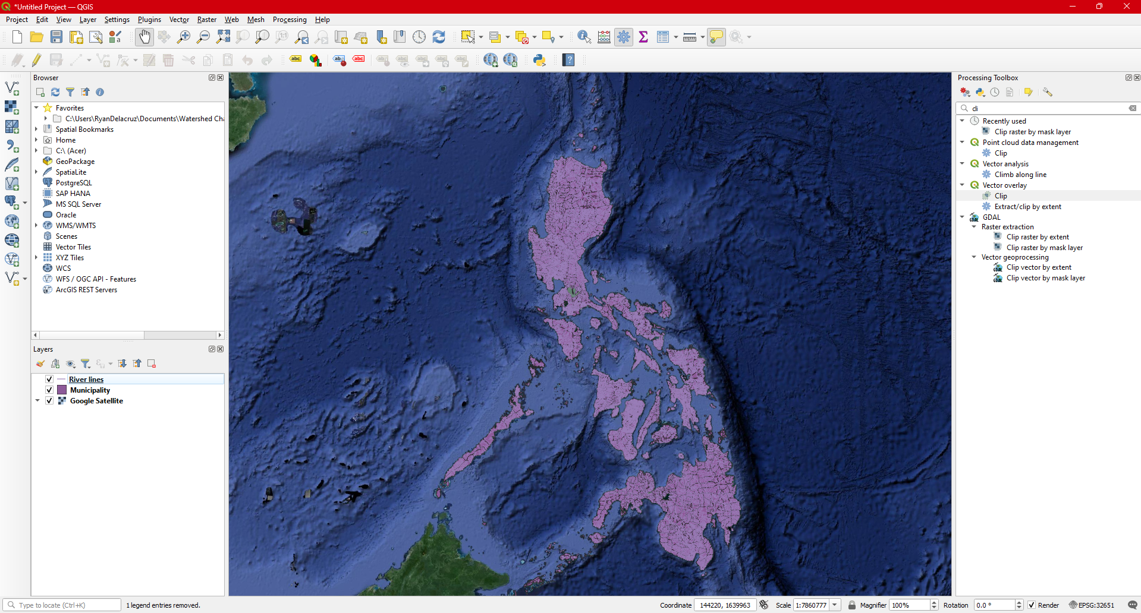Click the wrench icon in Processing Toolbox
This screenshot has width=1141, height=613.
1048,92
